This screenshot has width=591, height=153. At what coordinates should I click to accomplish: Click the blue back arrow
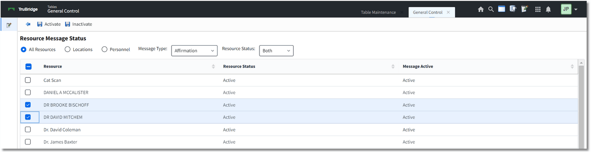pos(28,24)
